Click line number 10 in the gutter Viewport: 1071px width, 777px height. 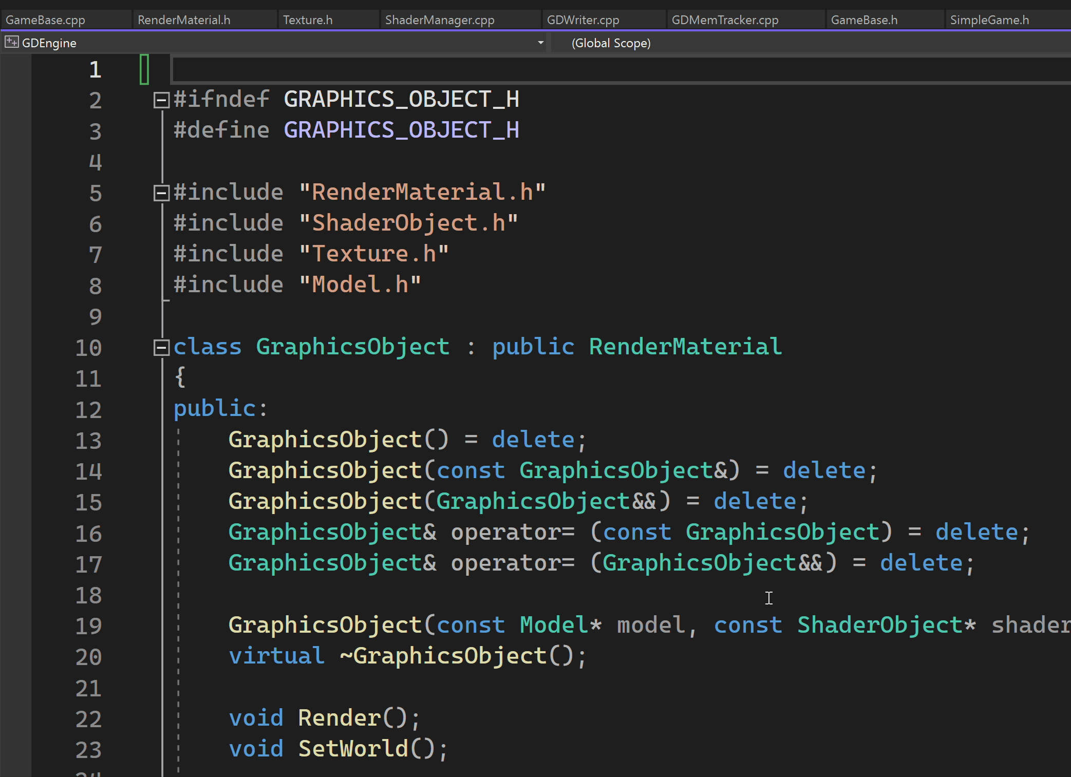coord(88,348)
